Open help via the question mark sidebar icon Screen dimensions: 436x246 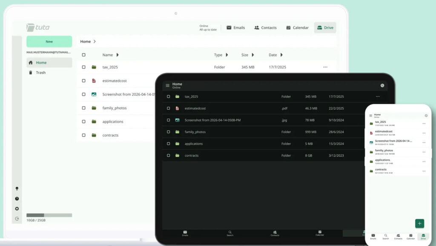pos(17,199)
